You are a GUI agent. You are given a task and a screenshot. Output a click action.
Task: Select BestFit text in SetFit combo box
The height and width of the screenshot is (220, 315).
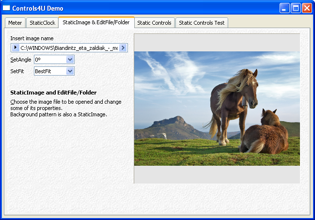49,71
